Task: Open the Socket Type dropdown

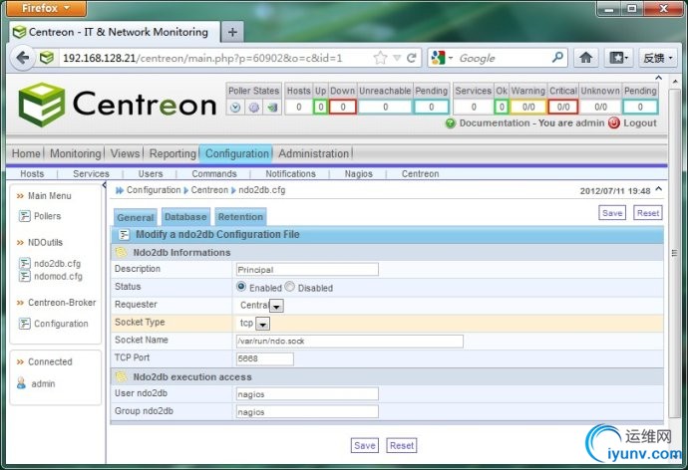Action: pyautogui.click(x=262, y=324)
